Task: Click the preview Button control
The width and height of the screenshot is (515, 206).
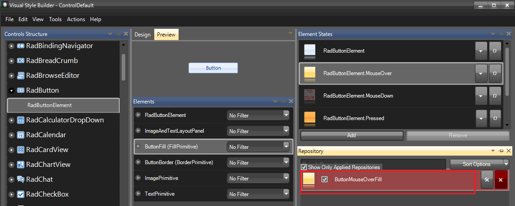Action: (213, 68)
